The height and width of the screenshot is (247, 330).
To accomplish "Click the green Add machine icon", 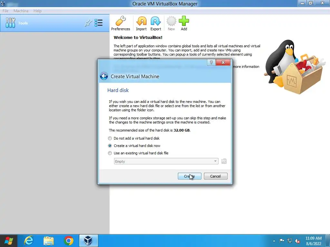I will pos(184,23).
